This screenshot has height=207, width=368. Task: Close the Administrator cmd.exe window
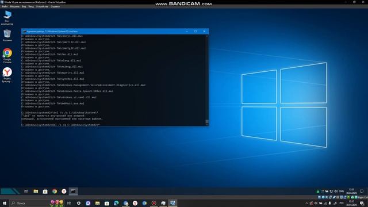coord(204,31)
